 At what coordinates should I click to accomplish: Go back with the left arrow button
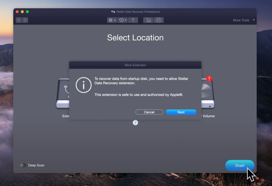(19, 20)
